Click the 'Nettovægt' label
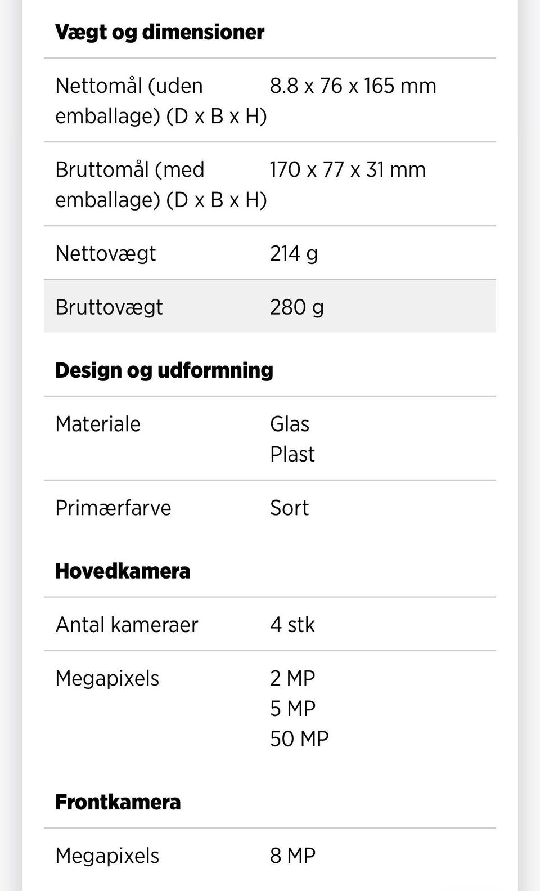The image size is (540, 891). [x=106, y=254]
